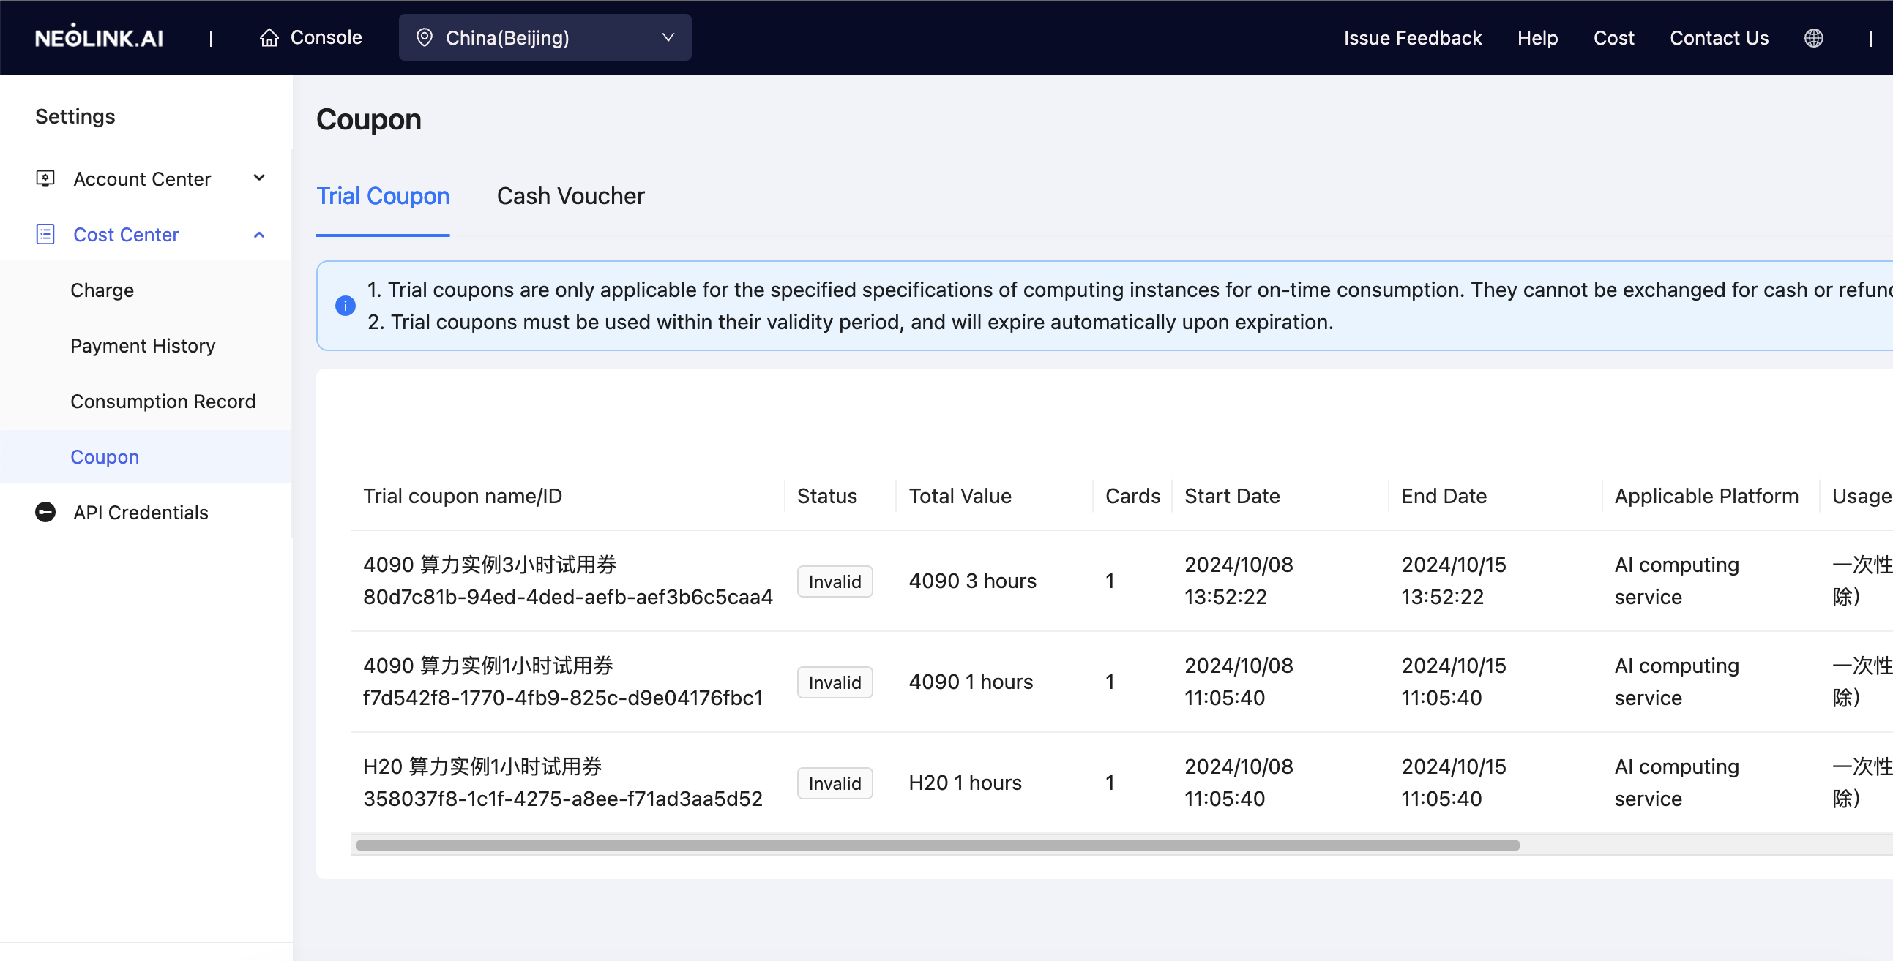Click Invalid badge for 4090 1 hours coupon

835,682
